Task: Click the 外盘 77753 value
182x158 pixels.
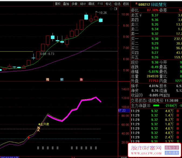Action: [153, 81]
